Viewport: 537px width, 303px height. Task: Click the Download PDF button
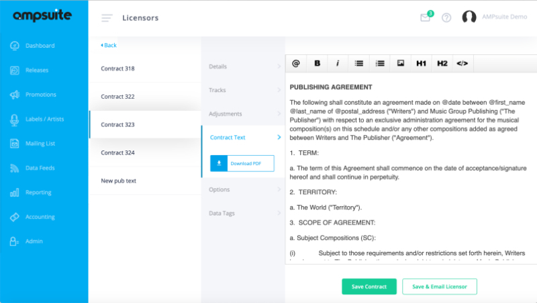click(242, 163)
